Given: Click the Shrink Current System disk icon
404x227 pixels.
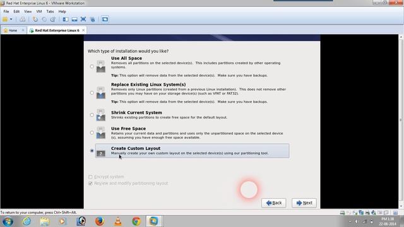Looking at the screenshot, I should (101, 115).
